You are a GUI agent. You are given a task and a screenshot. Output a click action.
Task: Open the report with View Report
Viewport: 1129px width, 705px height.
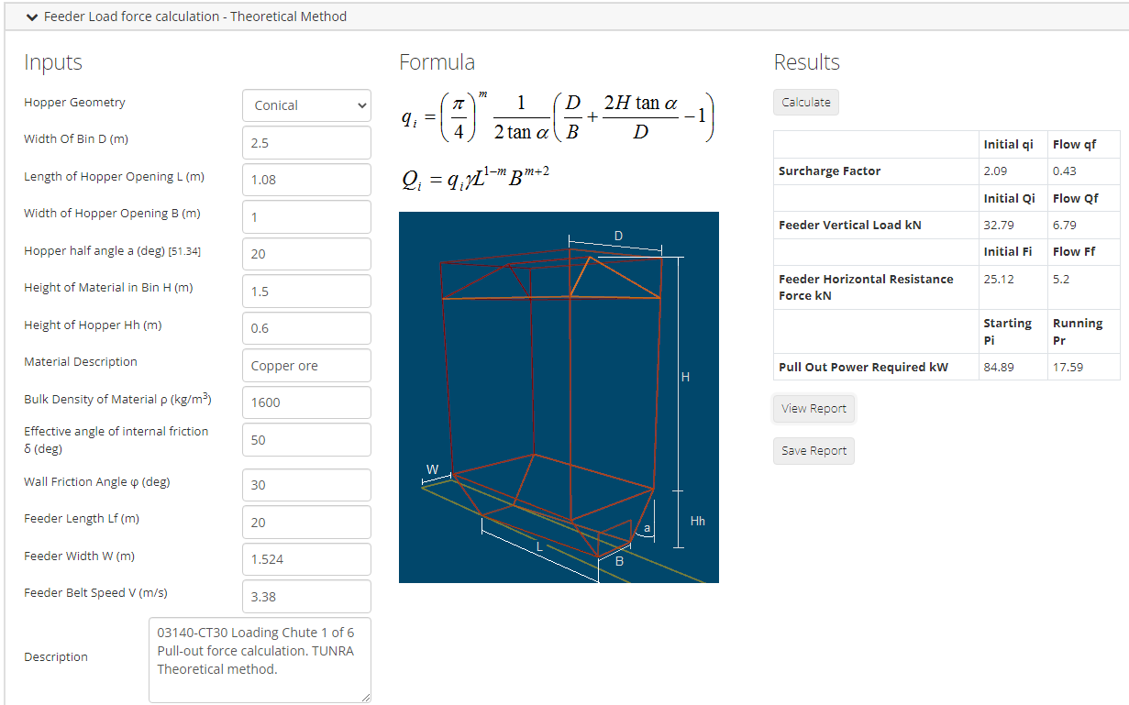pos(814,408)
